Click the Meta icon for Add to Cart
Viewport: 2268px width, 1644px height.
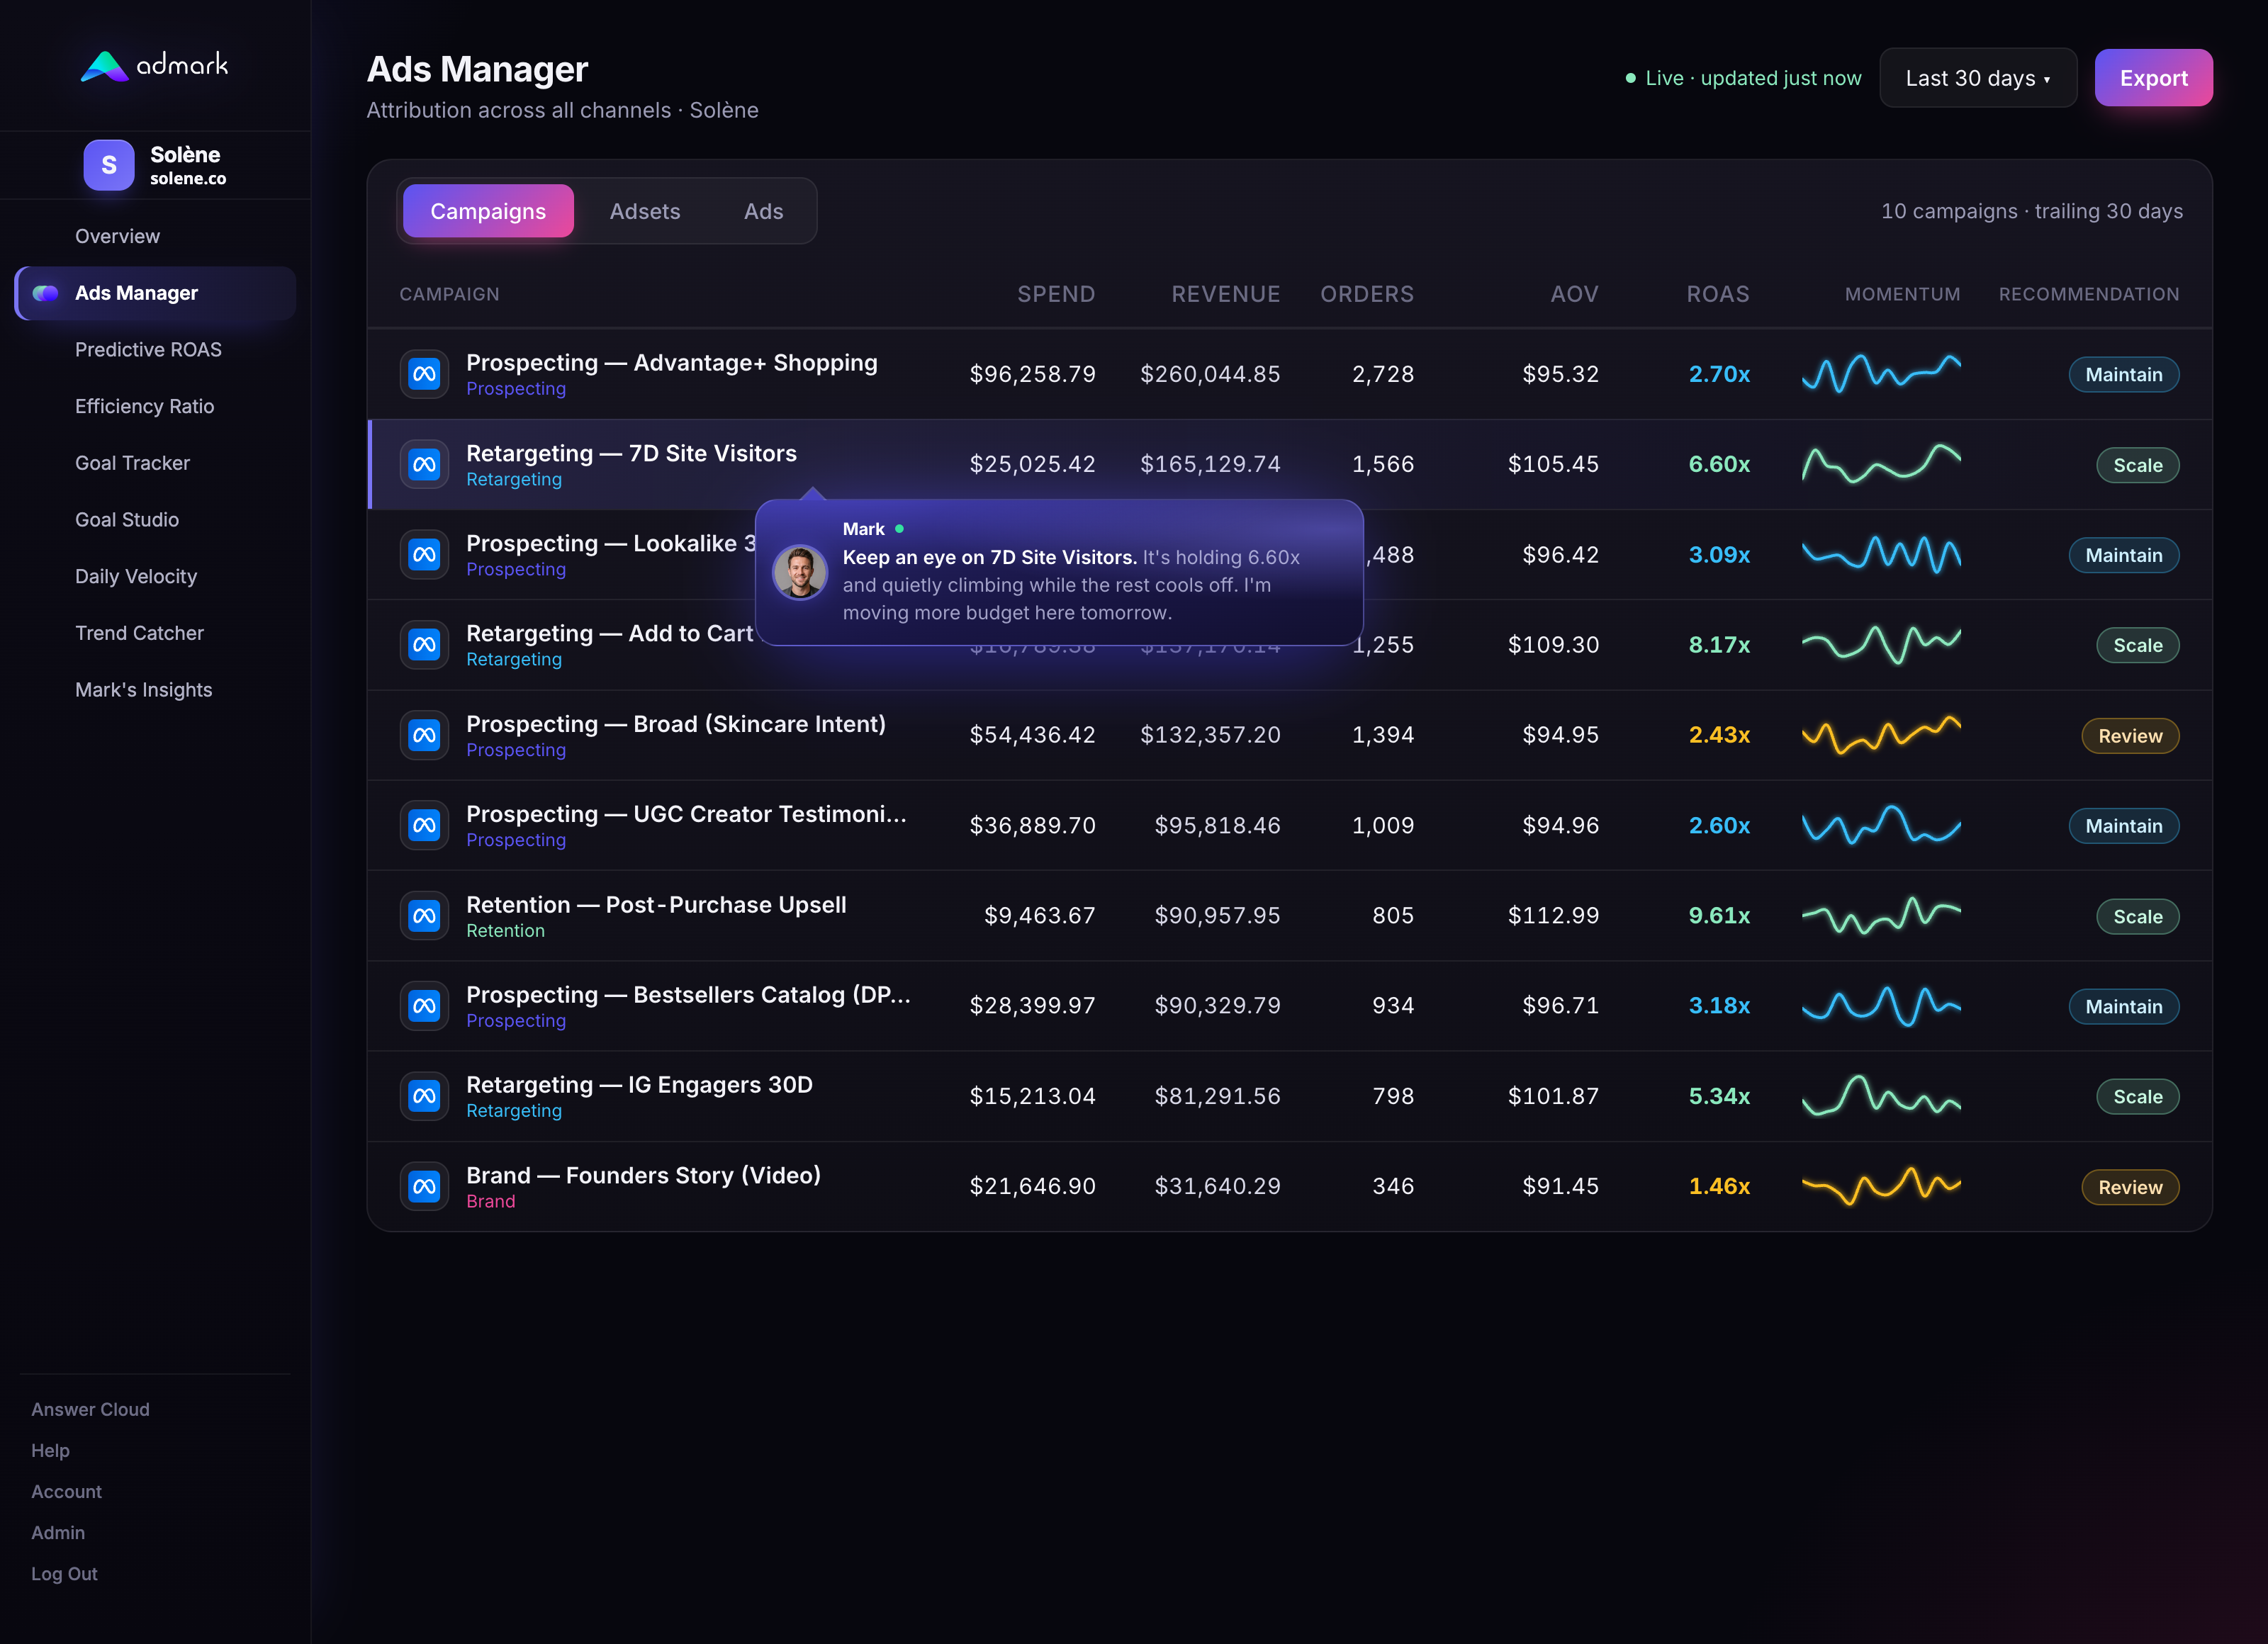pyautogui.click(x=424, y=645)
